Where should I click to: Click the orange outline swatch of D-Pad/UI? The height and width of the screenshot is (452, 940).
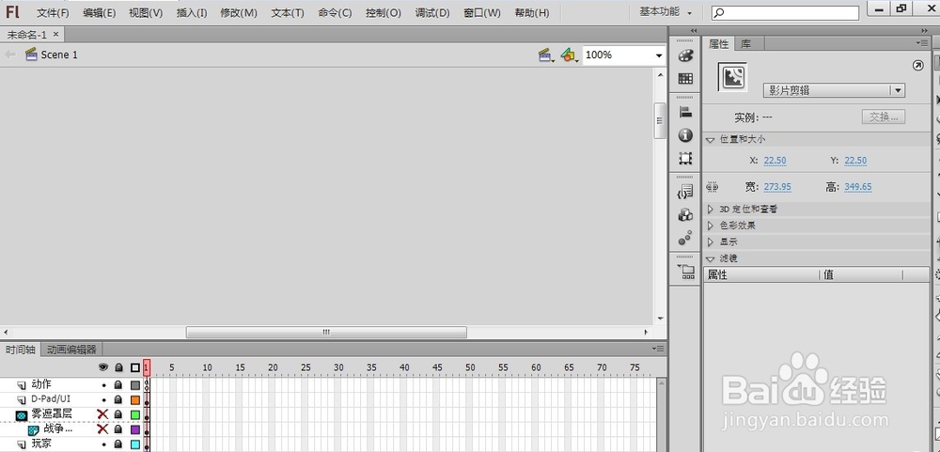(x=134, y=400)
